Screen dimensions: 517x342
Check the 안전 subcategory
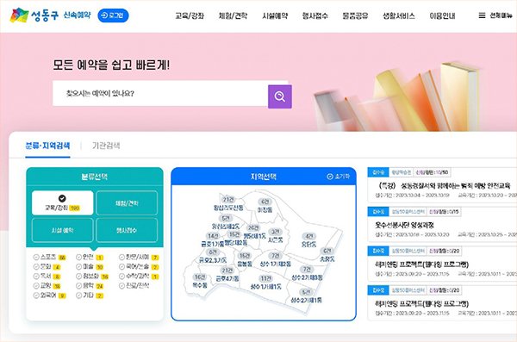pyautogui.click(x=90, y=257)
